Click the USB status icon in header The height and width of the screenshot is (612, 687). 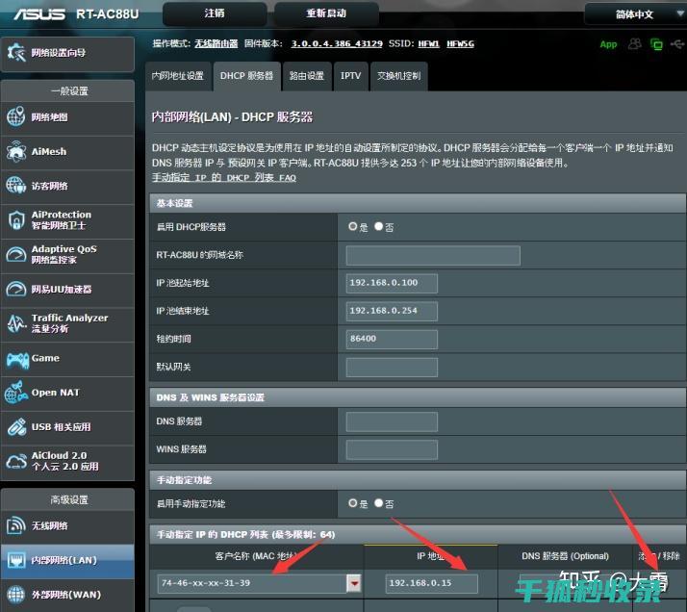[x=677, y=44]
